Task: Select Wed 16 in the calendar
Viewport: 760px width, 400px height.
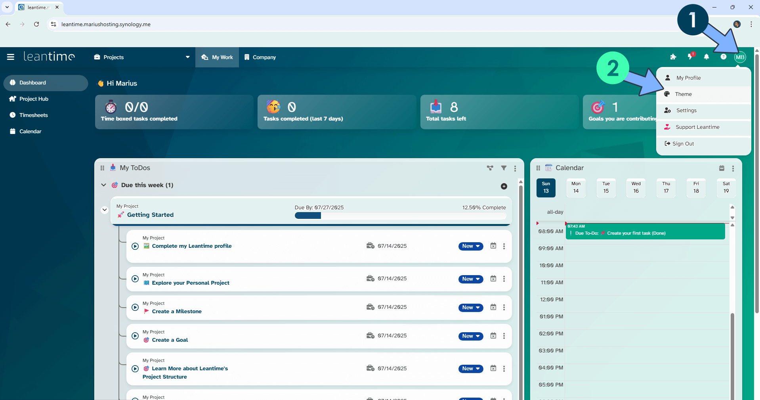Action: [636, 188]
